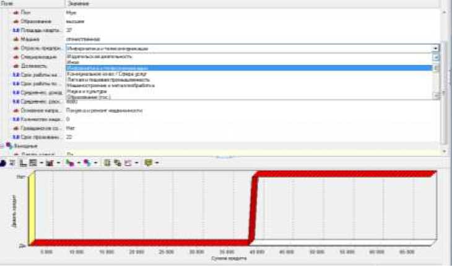Select the Специализация field row

(x=38, y=57)
